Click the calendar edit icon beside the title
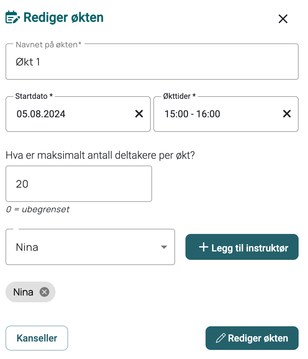 pos(13,17)
